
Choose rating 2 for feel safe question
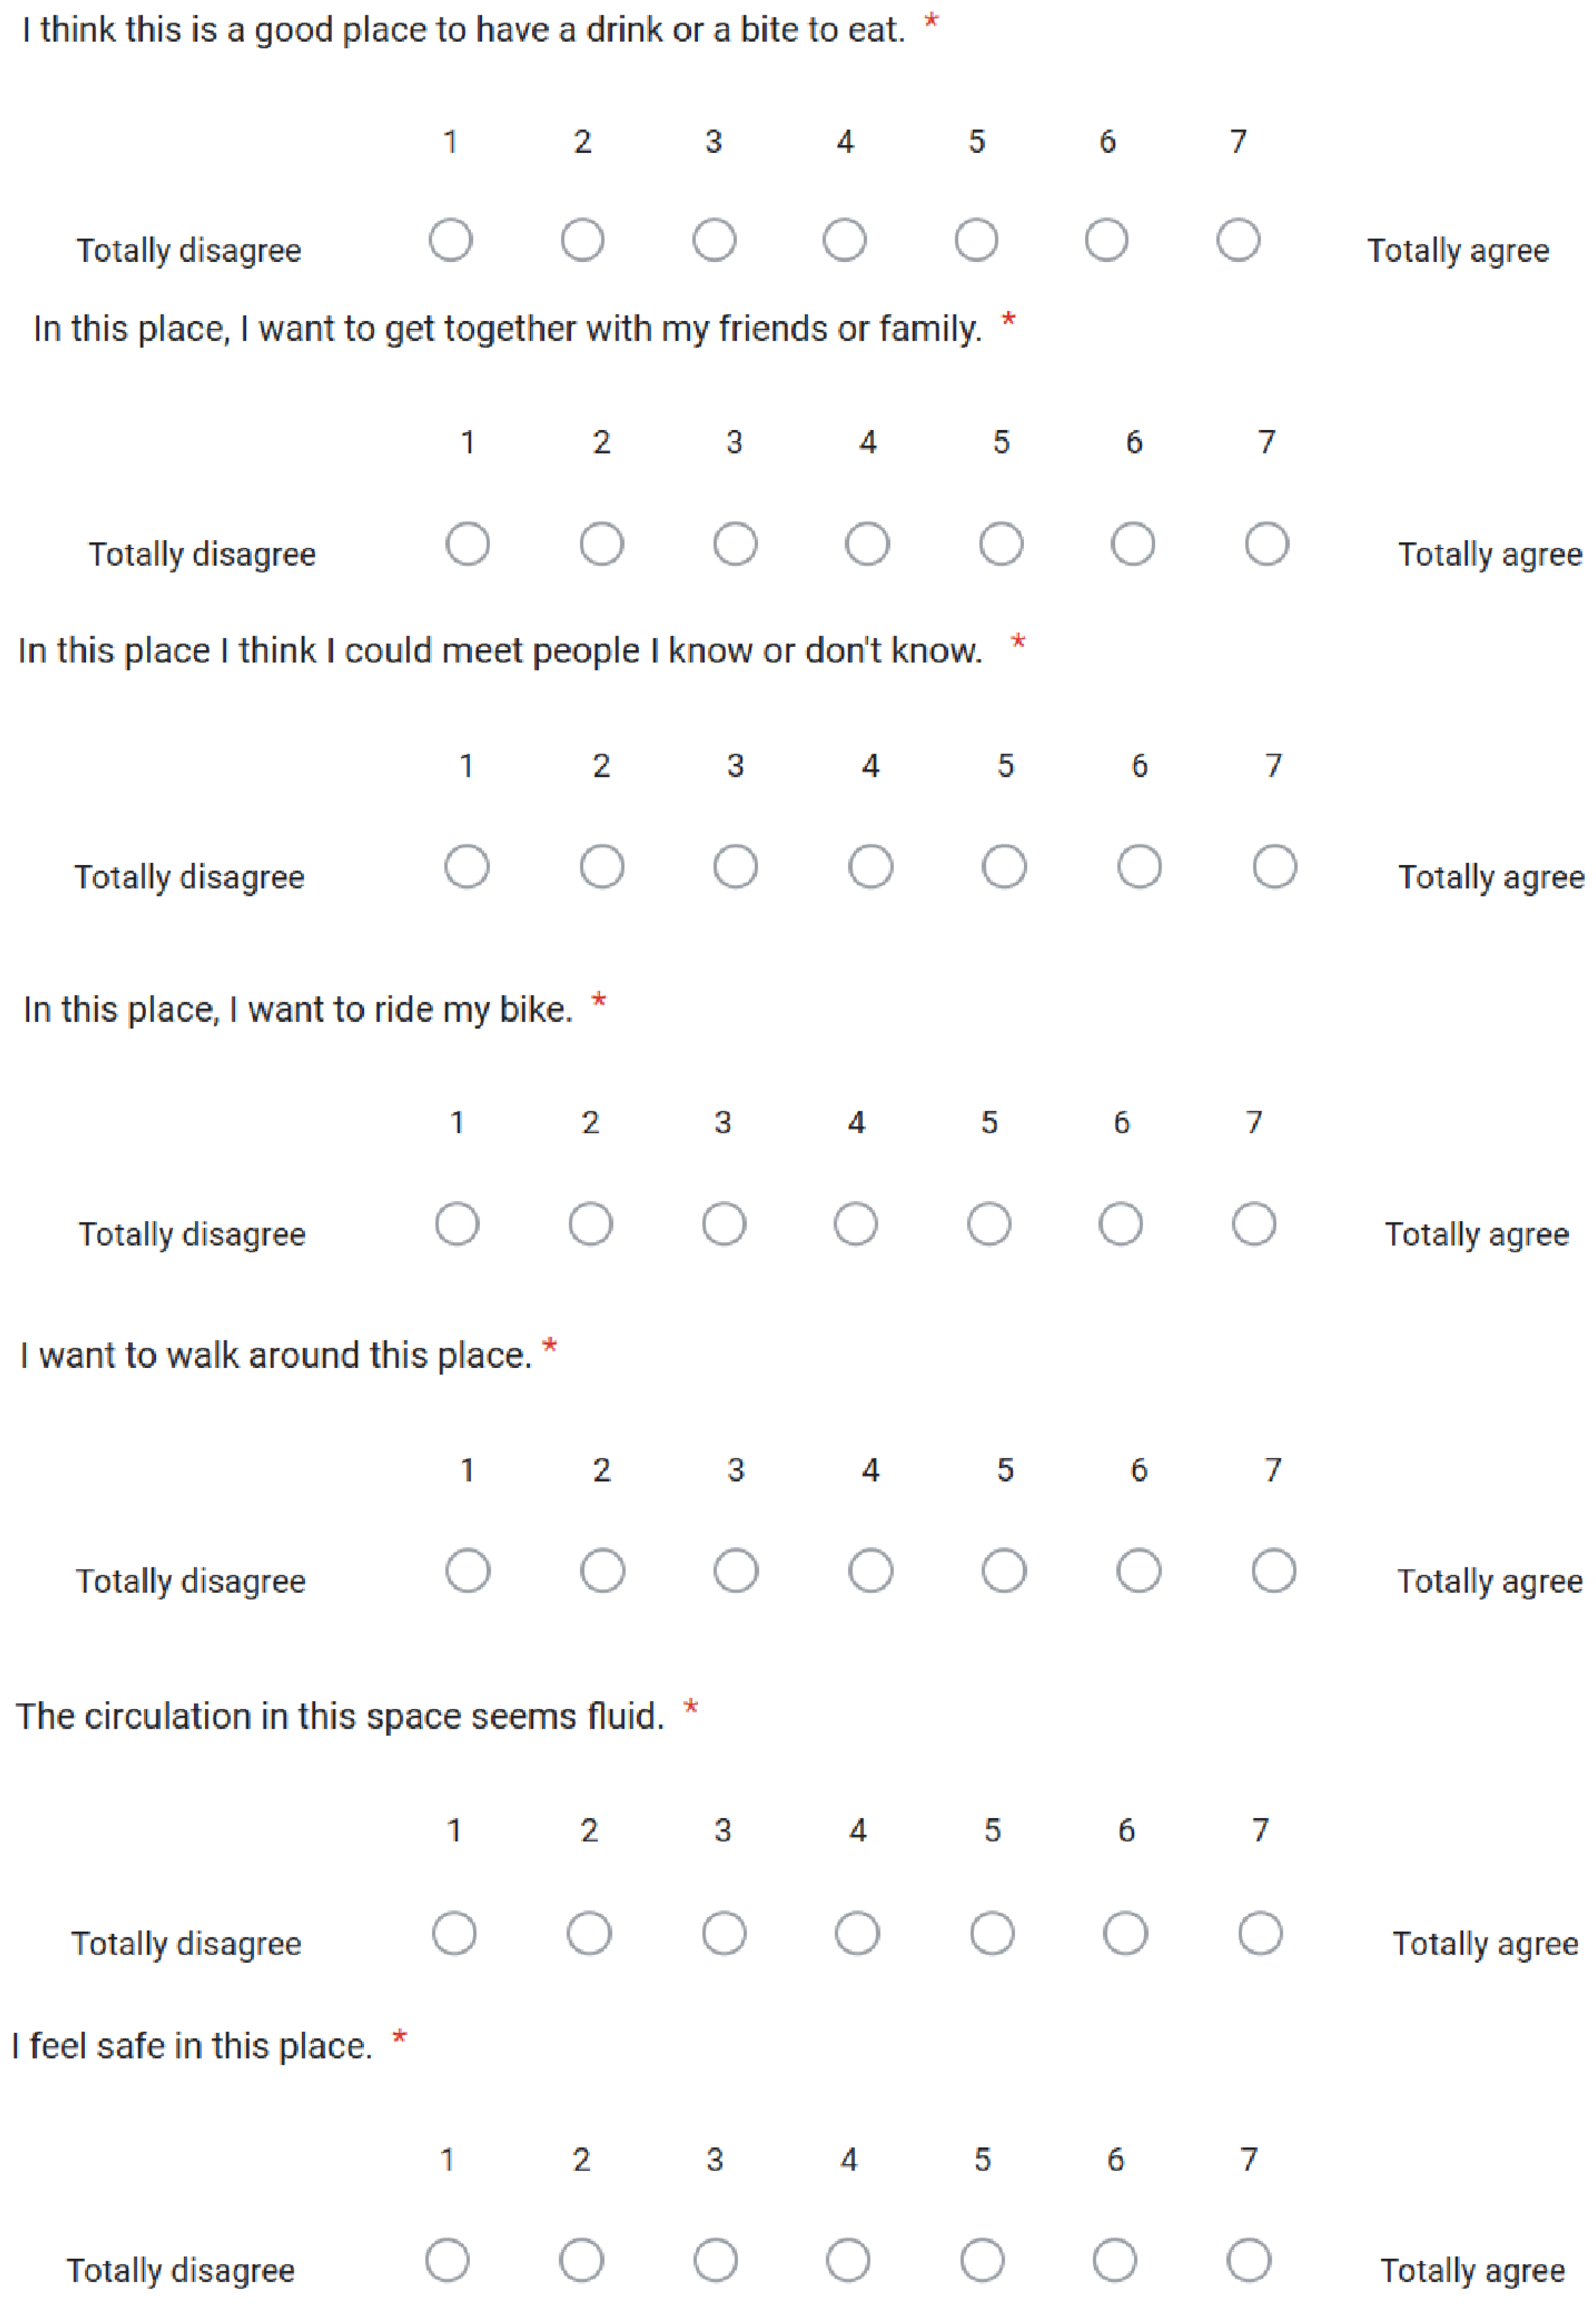[581, 2260]
